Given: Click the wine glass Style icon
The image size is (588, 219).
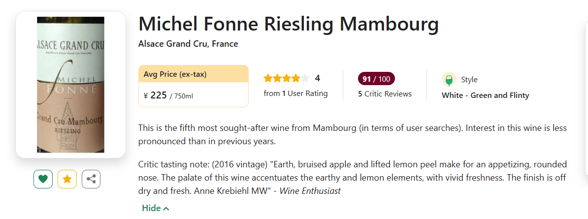Looking at the screenshot, I should tap(449, 79).
